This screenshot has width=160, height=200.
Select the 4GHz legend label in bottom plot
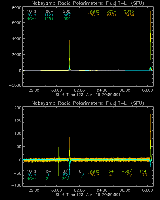(x=31, y=178)
